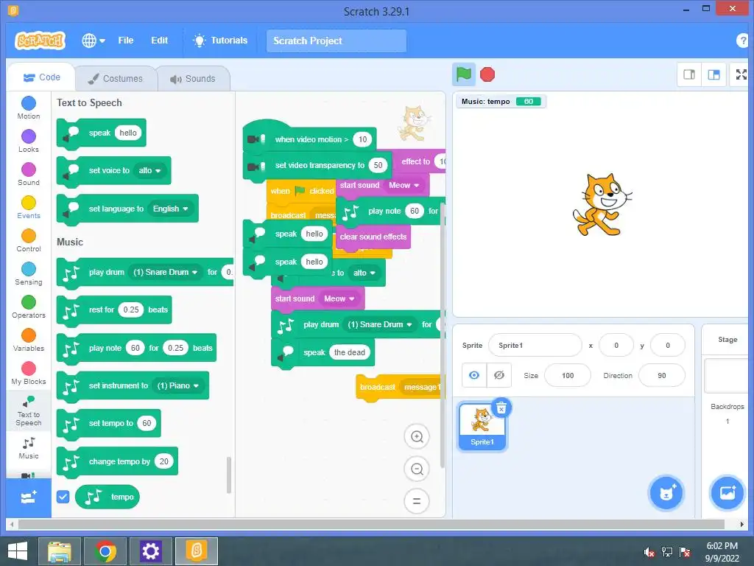The height and width of the screenshot is (566, 754).
Task: Click the clear sound effects block
Action: pos(373,237)
